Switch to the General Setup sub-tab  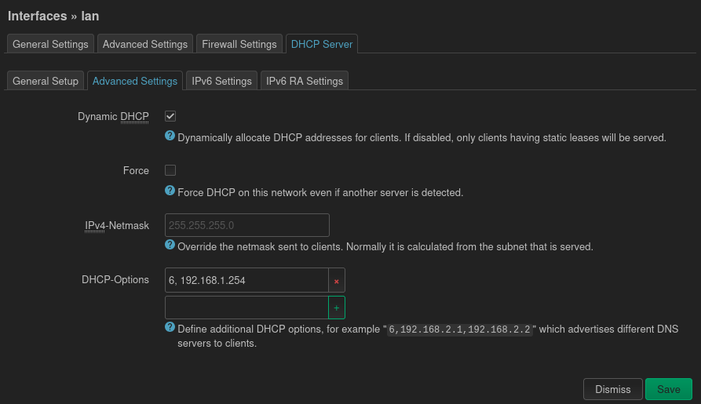[x=46, y=81]
